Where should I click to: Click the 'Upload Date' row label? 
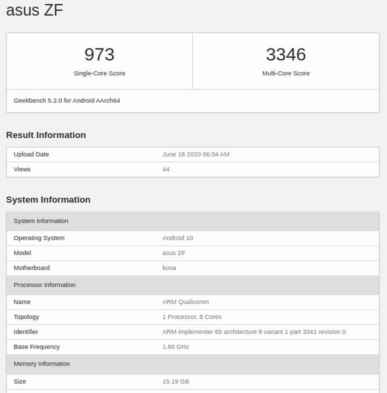click(31, 154)
